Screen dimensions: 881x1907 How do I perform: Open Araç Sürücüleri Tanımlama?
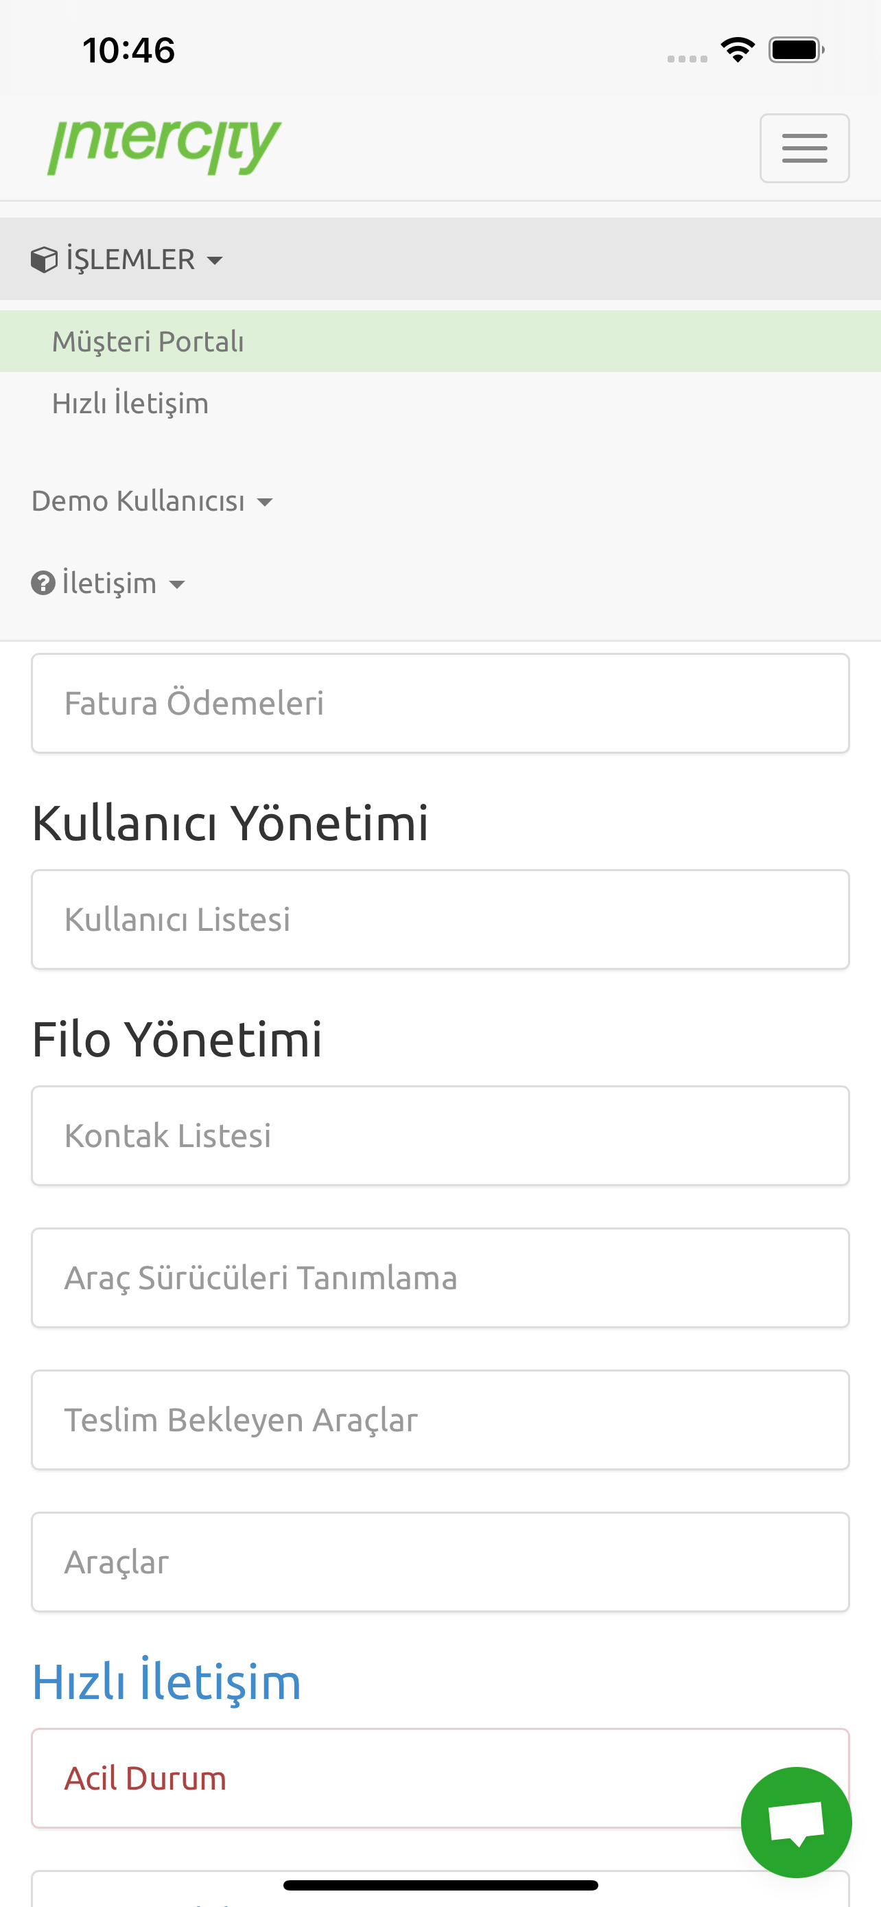(440, 1278)
